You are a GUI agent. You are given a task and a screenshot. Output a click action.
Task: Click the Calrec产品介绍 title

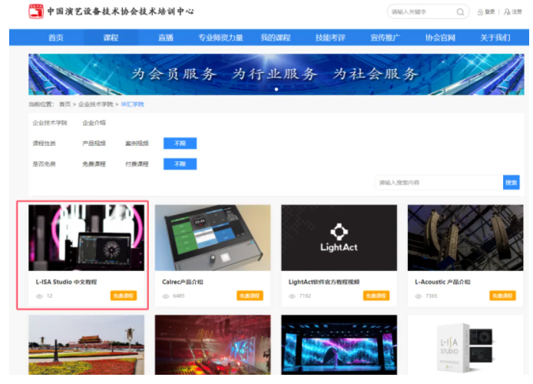click(x=183, y=282)
